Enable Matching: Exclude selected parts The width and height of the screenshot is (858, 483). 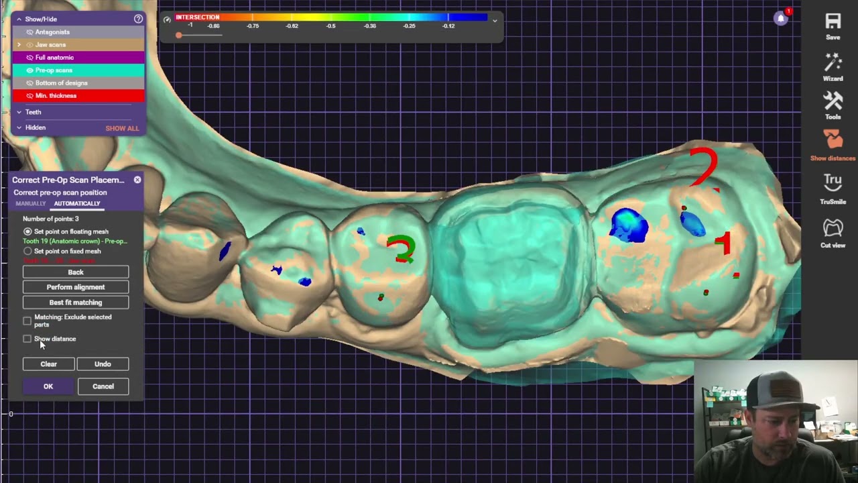tap(27, 321)
